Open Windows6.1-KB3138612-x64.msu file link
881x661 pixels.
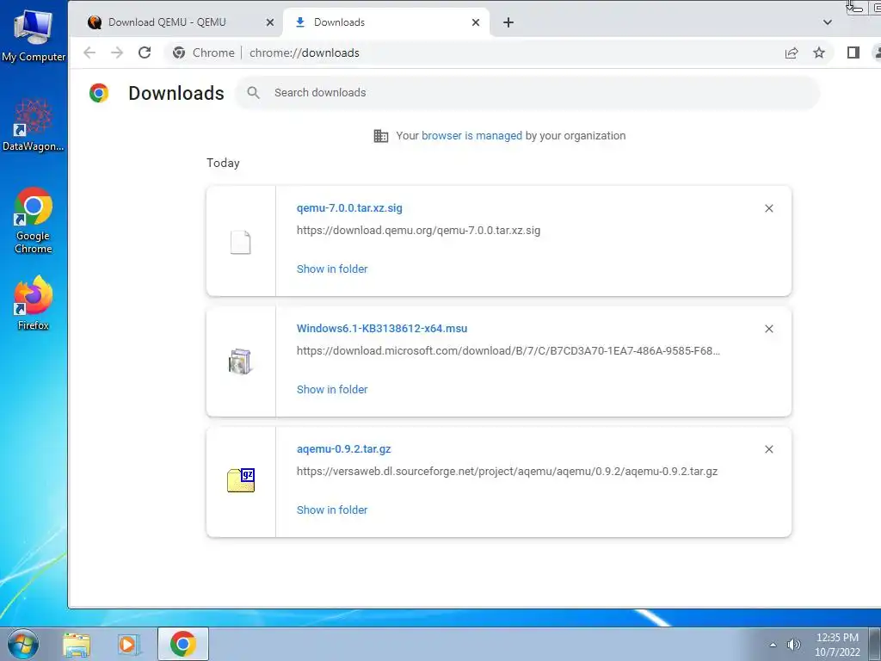point(382,329)
